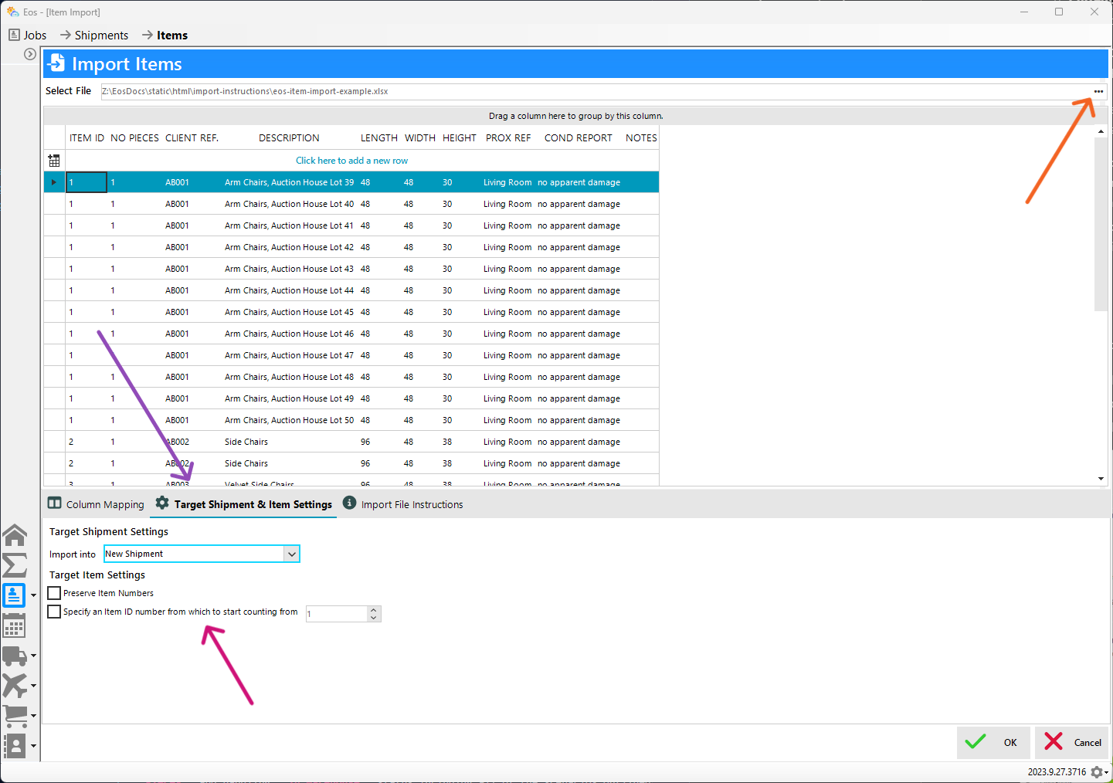This screenshot has width=1113, height=783.
Task: Open the shopping cart tool in sidebar
Action: pyautogui.click(x=15, y=716)
